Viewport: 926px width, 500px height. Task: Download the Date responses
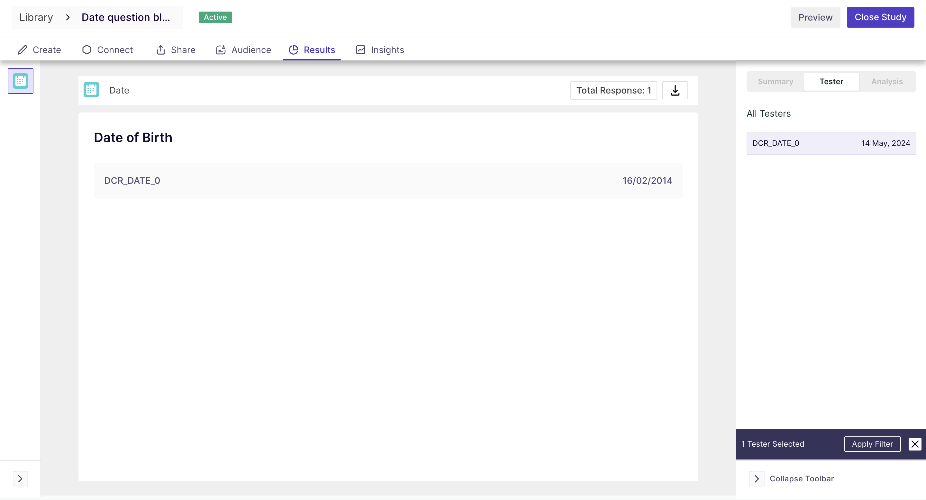pos(675,90)
